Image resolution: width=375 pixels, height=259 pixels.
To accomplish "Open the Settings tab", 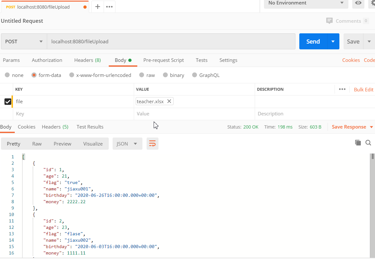I will coord(228,60).
